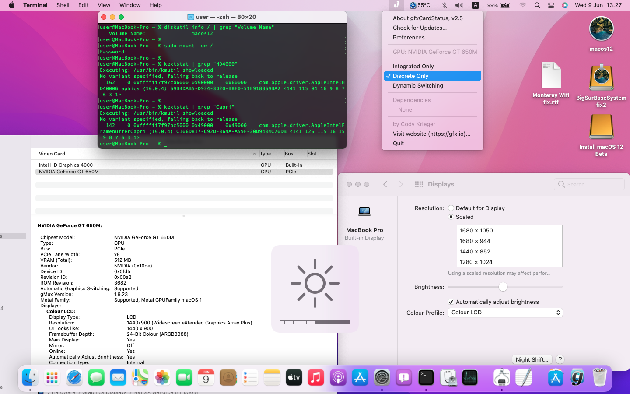
Task: Open the Shell menu
Action: (x=63, y=5)
